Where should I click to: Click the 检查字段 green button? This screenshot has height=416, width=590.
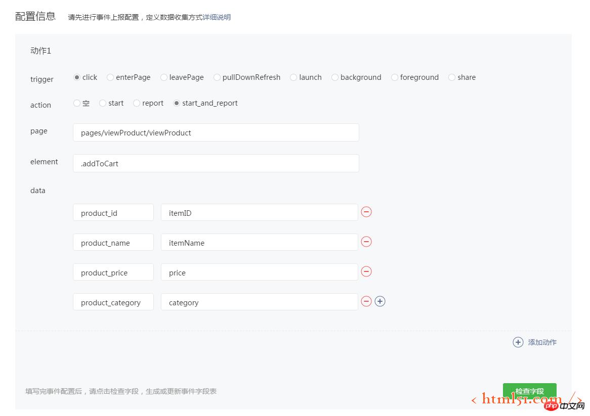coord(529,391)
